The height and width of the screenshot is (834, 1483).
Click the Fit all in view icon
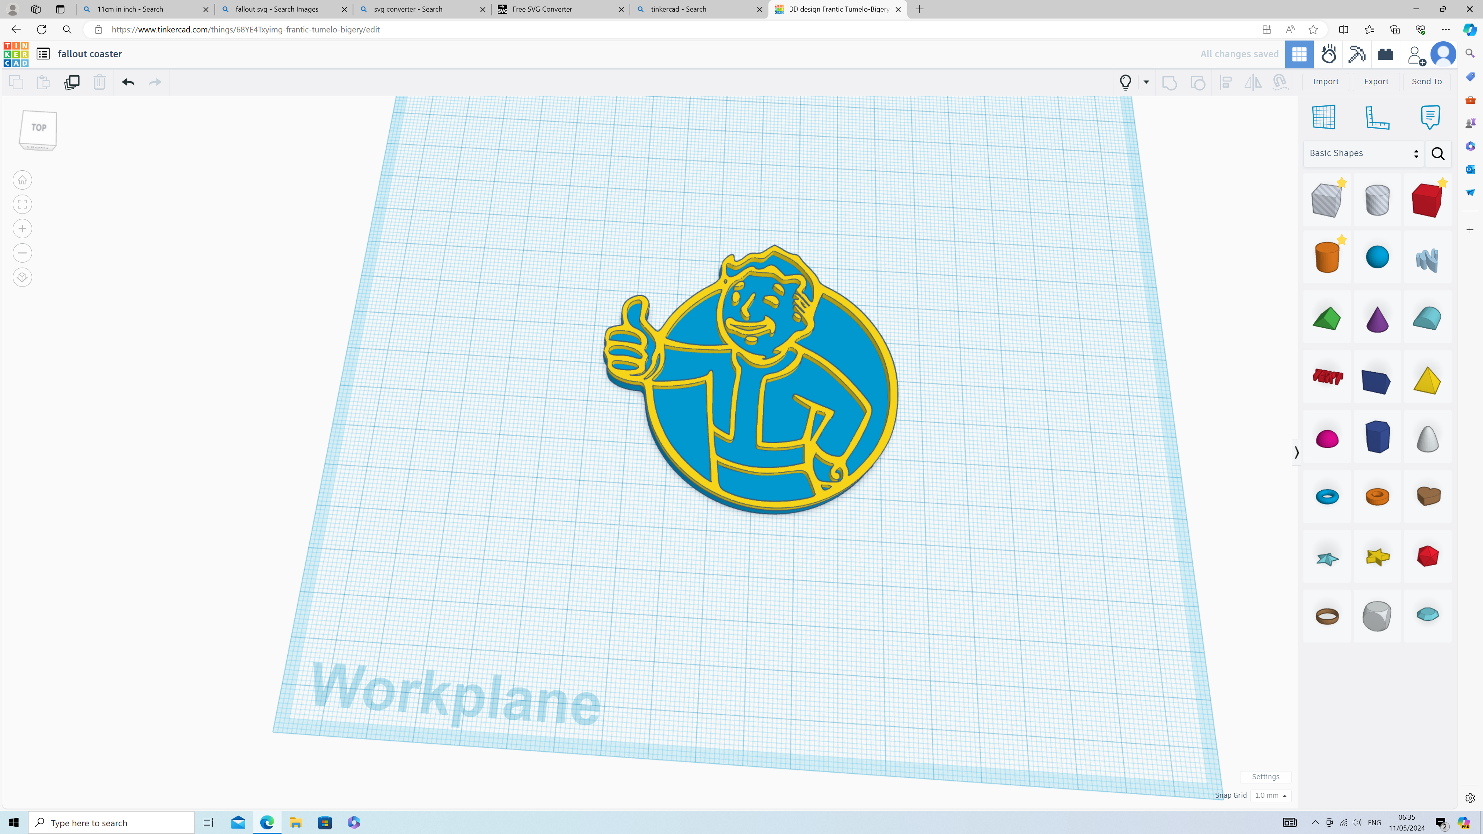(22, 204)
